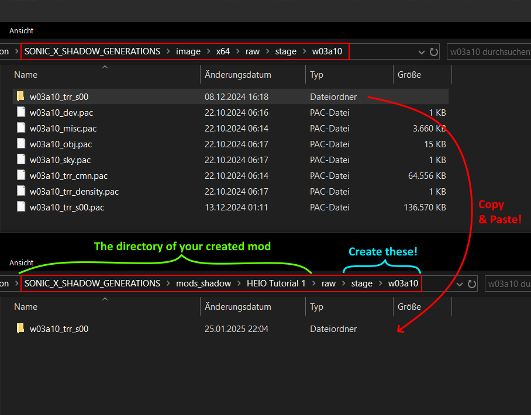Click w03a10 breadcrumb in upper window

coord(327,51)
